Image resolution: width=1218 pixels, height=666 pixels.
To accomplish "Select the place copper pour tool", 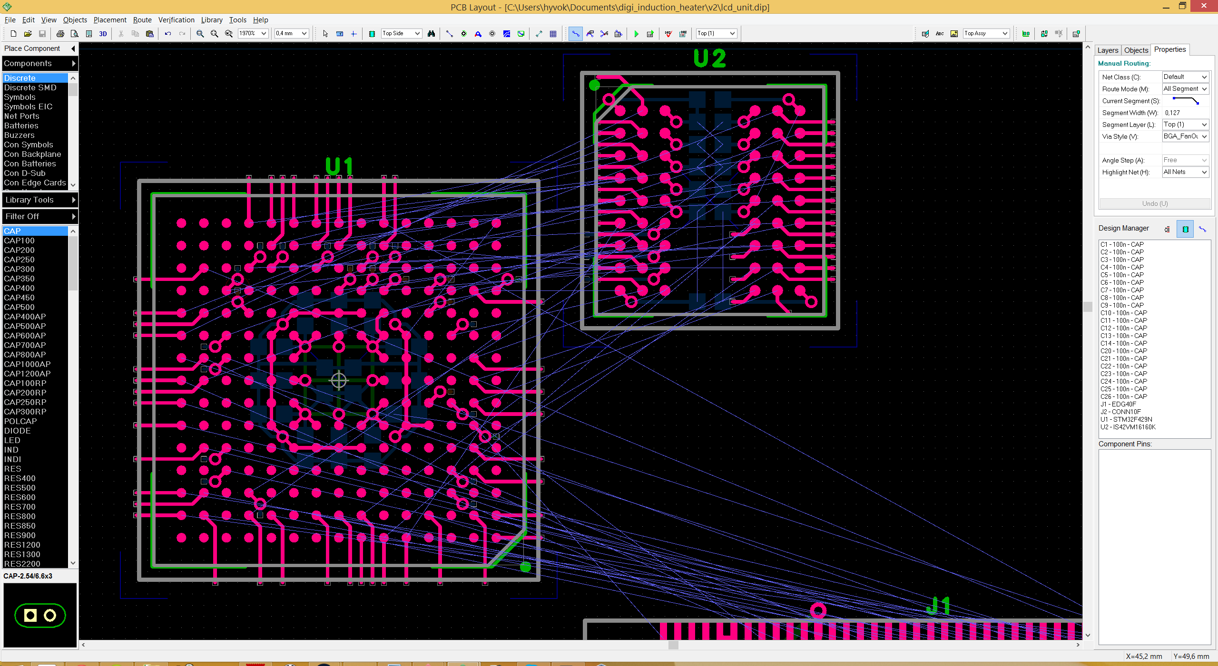I will tap(507, 33).
